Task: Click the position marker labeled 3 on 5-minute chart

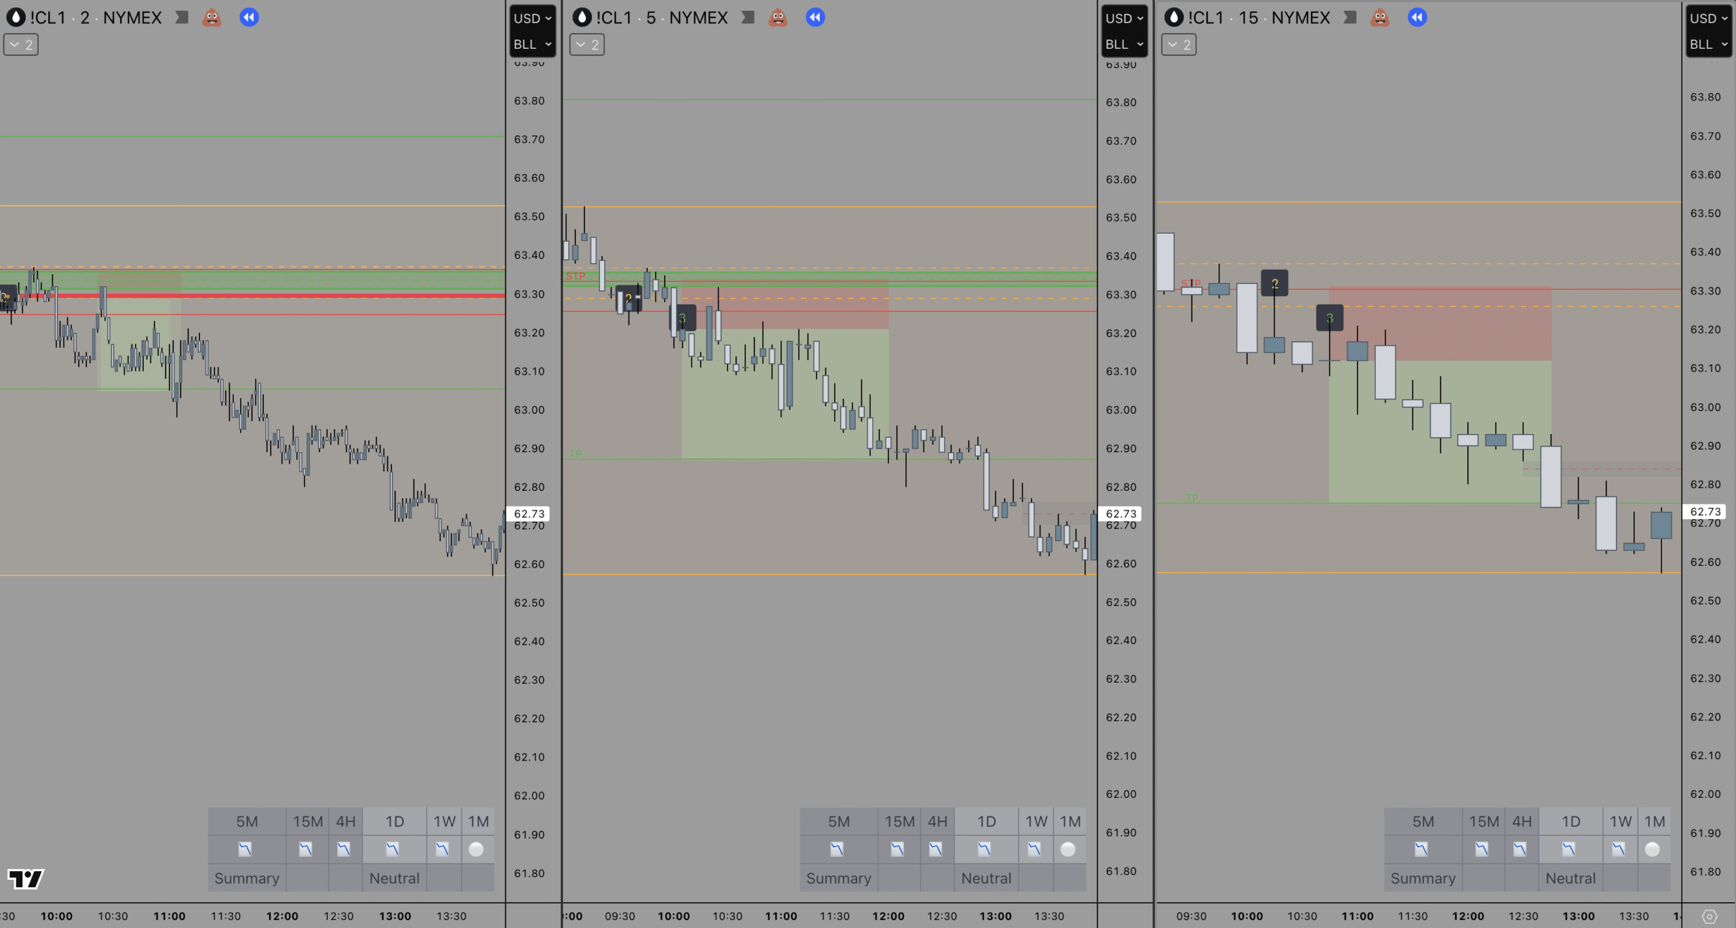Action: pyautogui.click(x=683, y=318)
